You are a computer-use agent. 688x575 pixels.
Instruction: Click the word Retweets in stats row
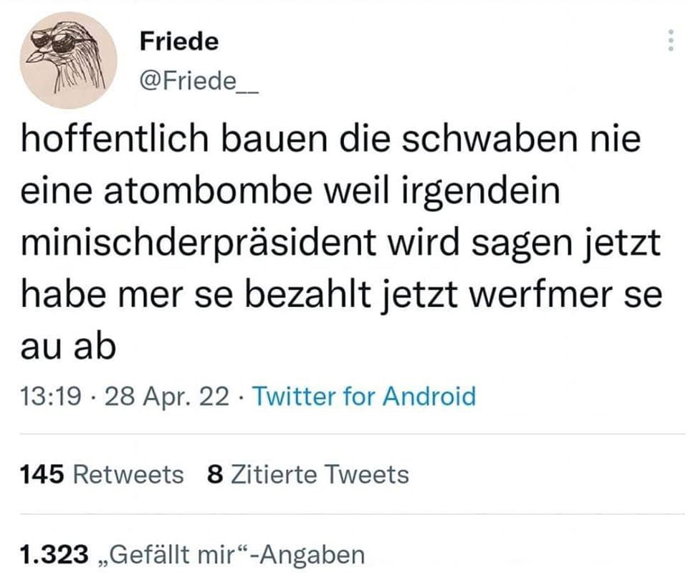[128, 474]
